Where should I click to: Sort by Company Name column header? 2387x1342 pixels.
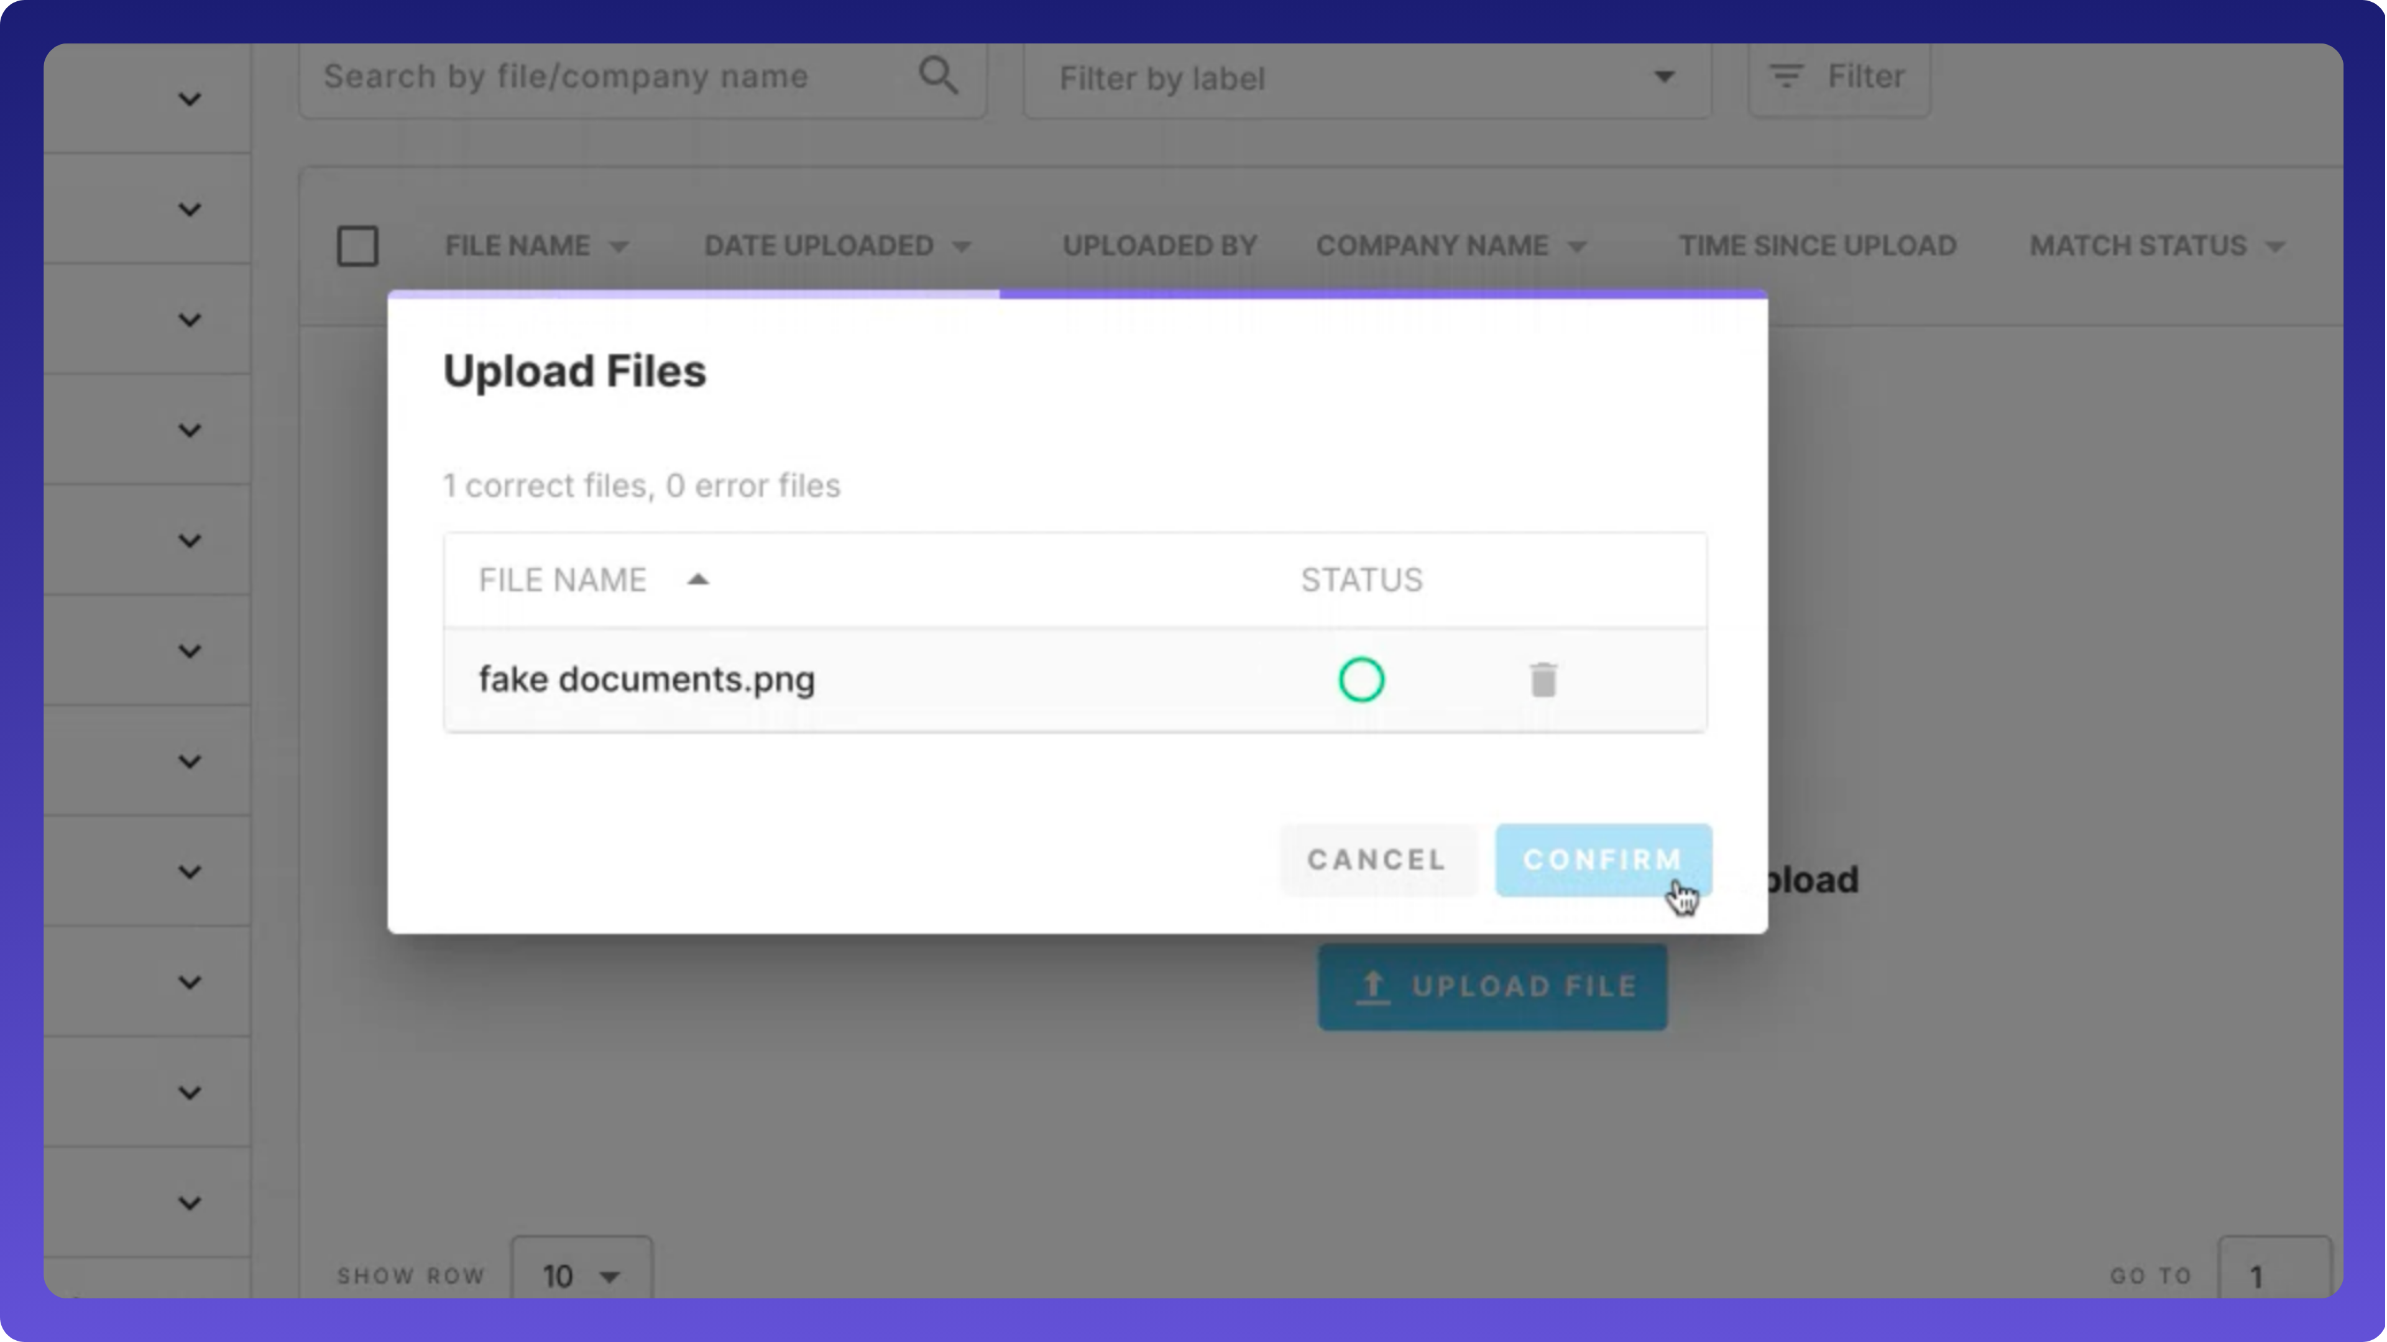tap(1432, 245)
